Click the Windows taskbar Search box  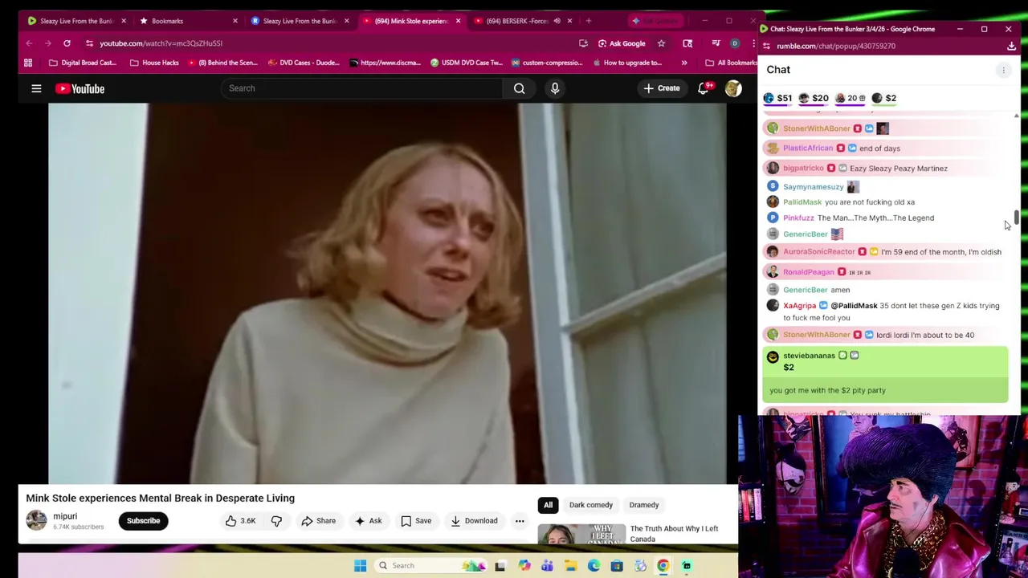pos(430,566)
